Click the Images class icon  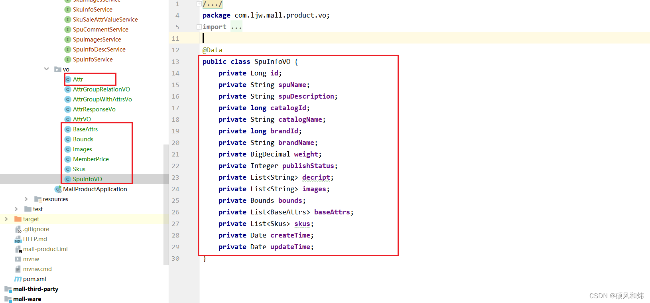(x=68, y=149)
